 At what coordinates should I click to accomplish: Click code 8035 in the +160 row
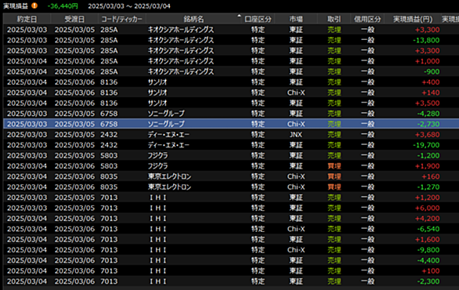tap(109, 176)
